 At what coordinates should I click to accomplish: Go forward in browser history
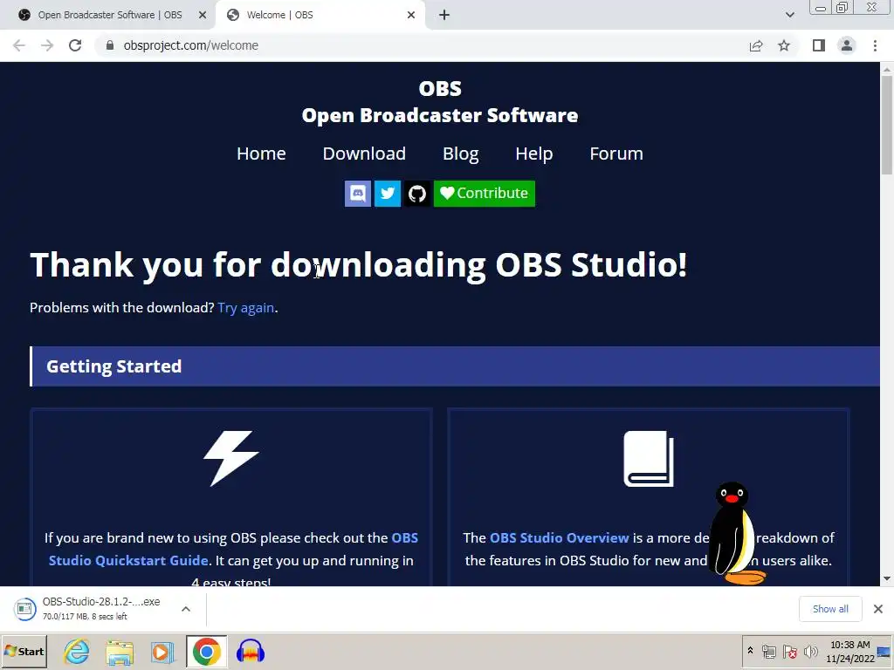[x=47, y=45]
